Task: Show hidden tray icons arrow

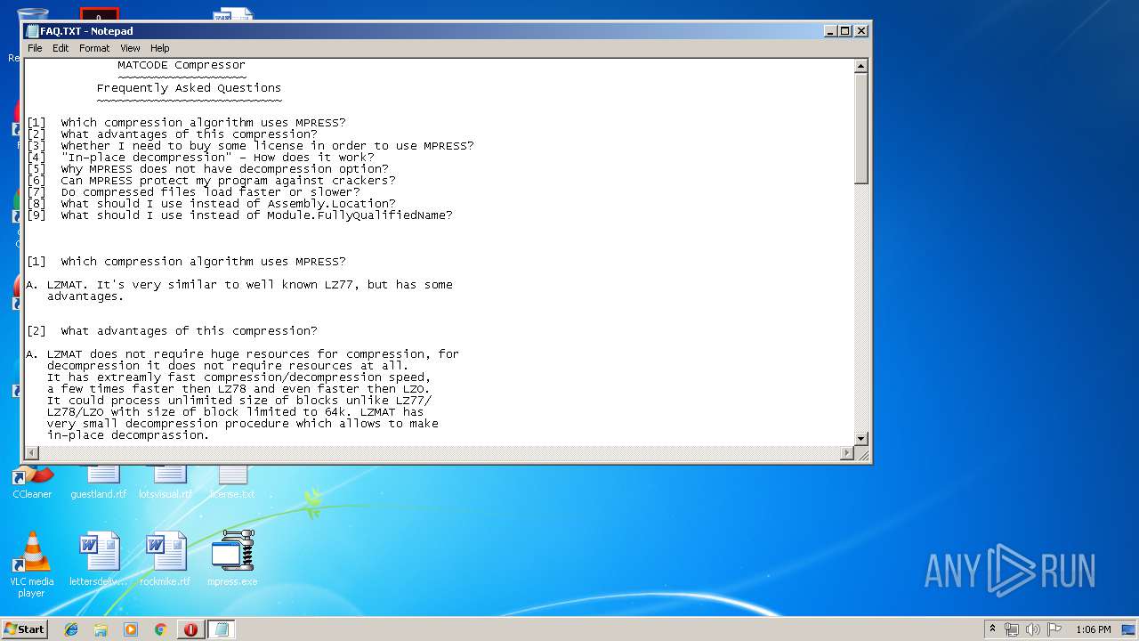Action: [x=992, y=629]
